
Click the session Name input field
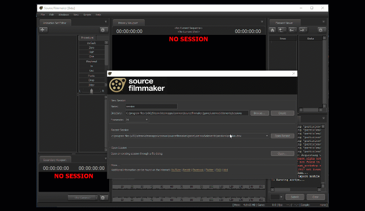click(152, 106)
